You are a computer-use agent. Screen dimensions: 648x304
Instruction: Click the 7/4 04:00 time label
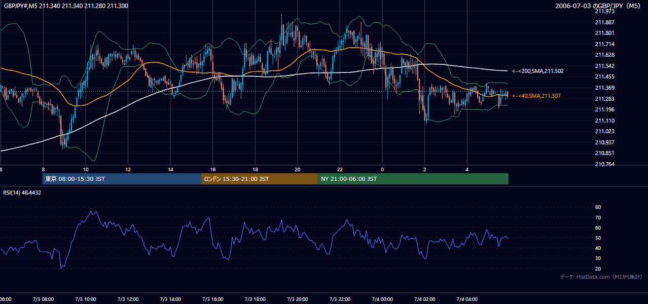click(467, 299)
